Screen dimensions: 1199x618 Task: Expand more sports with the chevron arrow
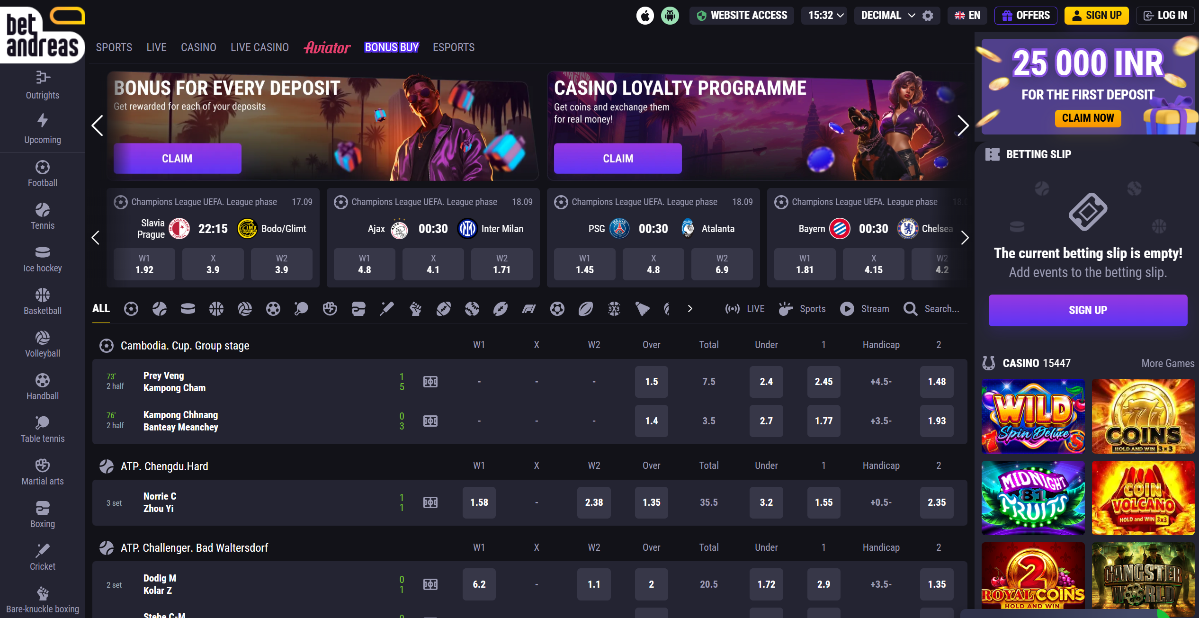coord(690,309)
